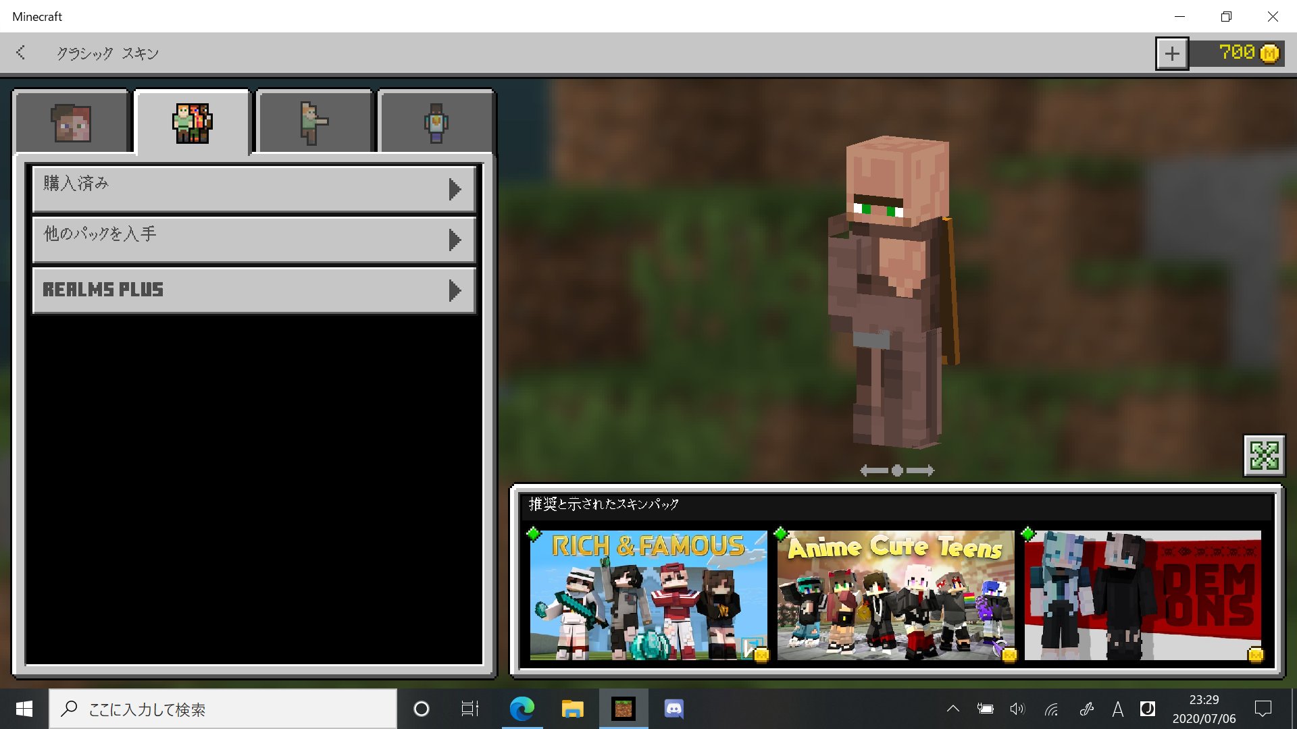Image resolution: width=1297 pixels, height=729 pixels.
Task: Click the coin badge on Demons pack
Action: click(x=1256, y=654)
